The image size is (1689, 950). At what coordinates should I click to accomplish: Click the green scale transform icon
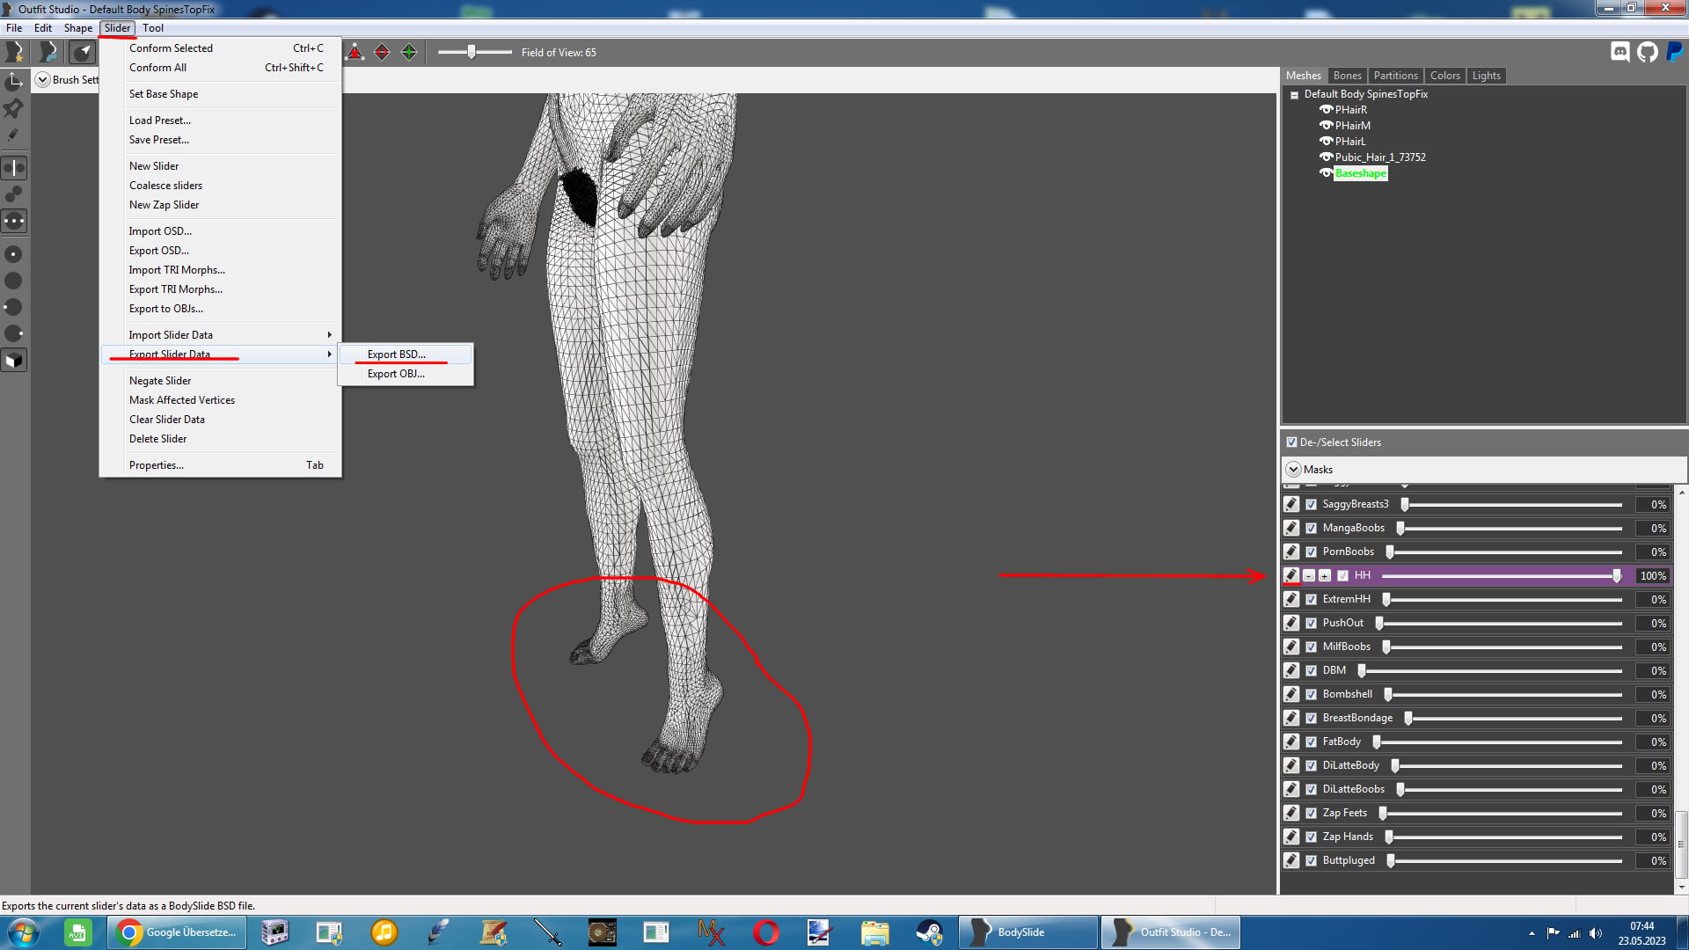tap(409, 52)
